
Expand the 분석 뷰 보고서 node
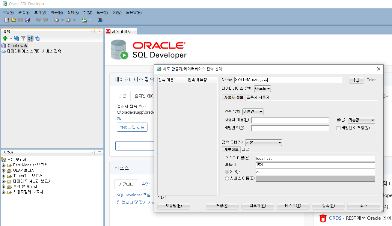click(4, 187)
